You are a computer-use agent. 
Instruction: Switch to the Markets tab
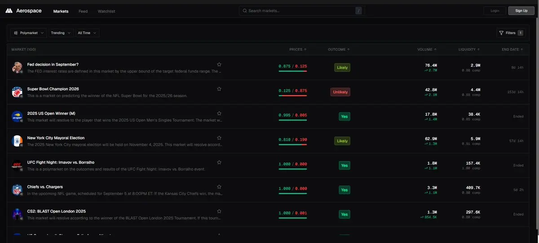click(x=61, y=11)
